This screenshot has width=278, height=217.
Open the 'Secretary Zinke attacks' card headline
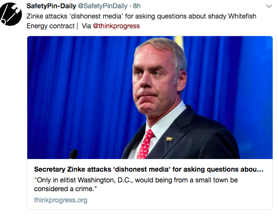pyautogui.click(x=148, y=169)
